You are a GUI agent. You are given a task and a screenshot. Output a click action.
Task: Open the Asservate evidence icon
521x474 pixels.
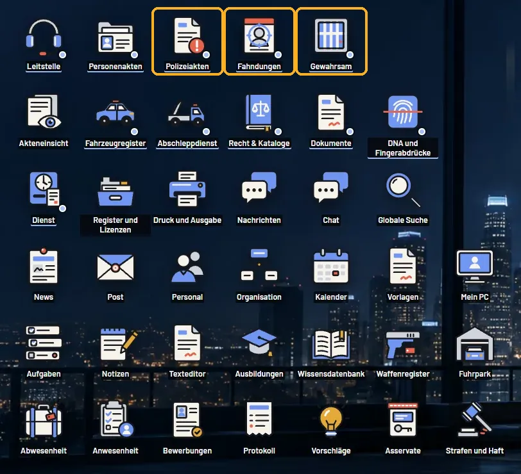pyautogui.click(x=403, y=420)
